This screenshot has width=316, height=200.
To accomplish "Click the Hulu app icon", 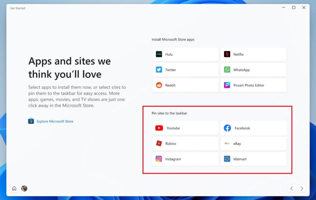I will pos(159,54).
